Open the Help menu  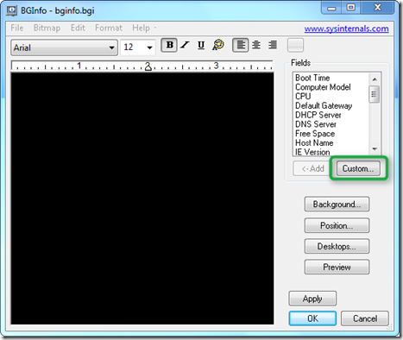tap(141, 28)
